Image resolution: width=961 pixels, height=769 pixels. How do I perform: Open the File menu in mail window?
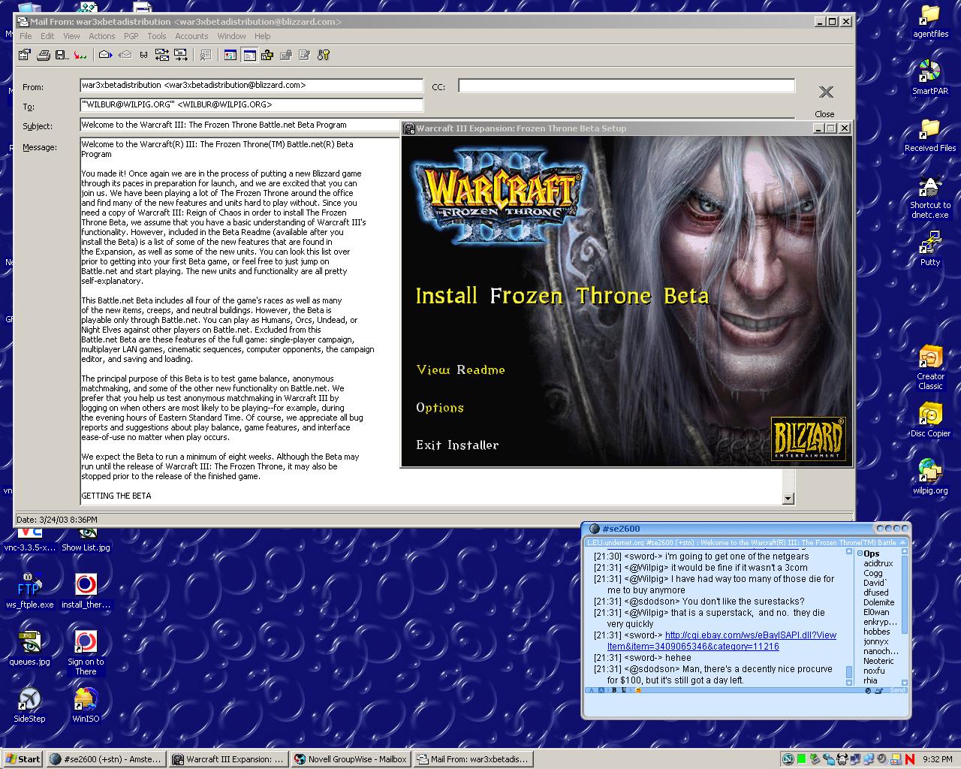(x=26, y=36)
